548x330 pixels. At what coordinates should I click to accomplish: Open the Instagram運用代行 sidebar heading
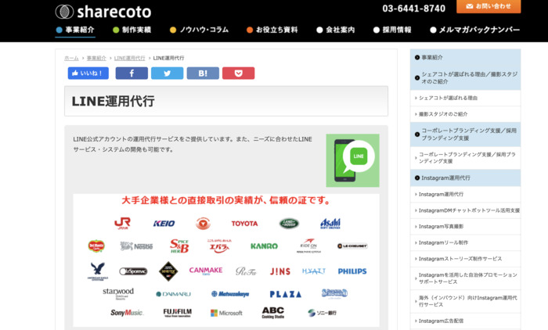(x=465, y=178)
